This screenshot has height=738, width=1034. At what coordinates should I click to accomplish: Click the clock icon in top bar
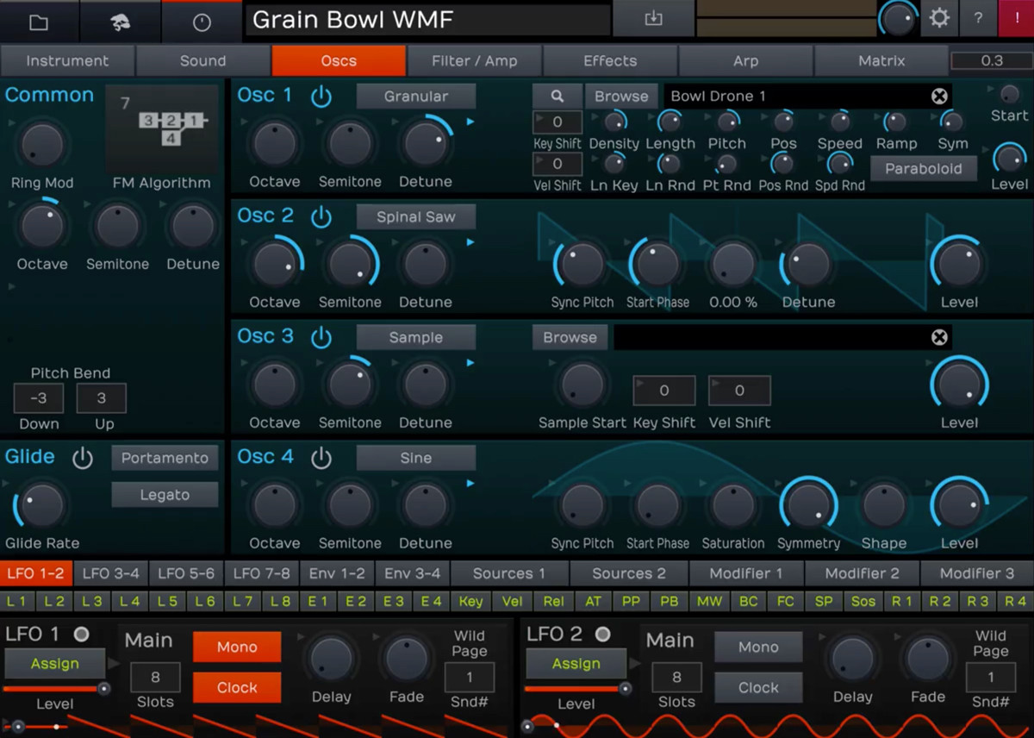coord(202,22)
